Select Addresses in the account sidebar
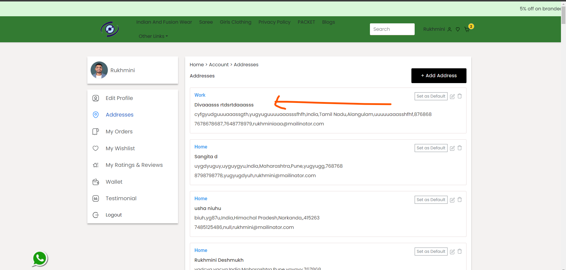 120,115
